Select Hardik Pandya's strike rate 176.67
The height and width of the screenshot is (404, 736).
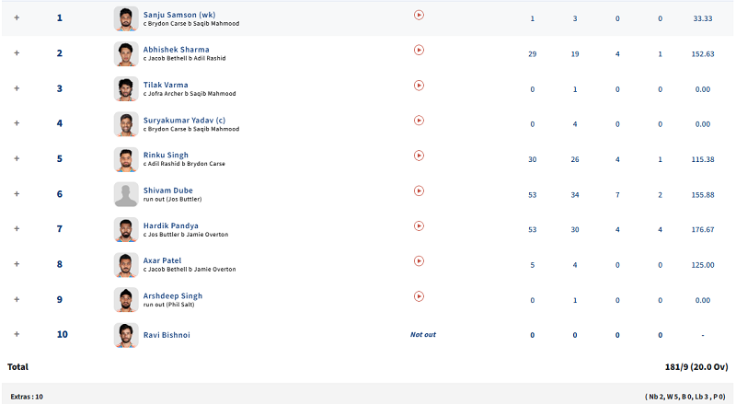pyautogui.click(x=703, y=230)
